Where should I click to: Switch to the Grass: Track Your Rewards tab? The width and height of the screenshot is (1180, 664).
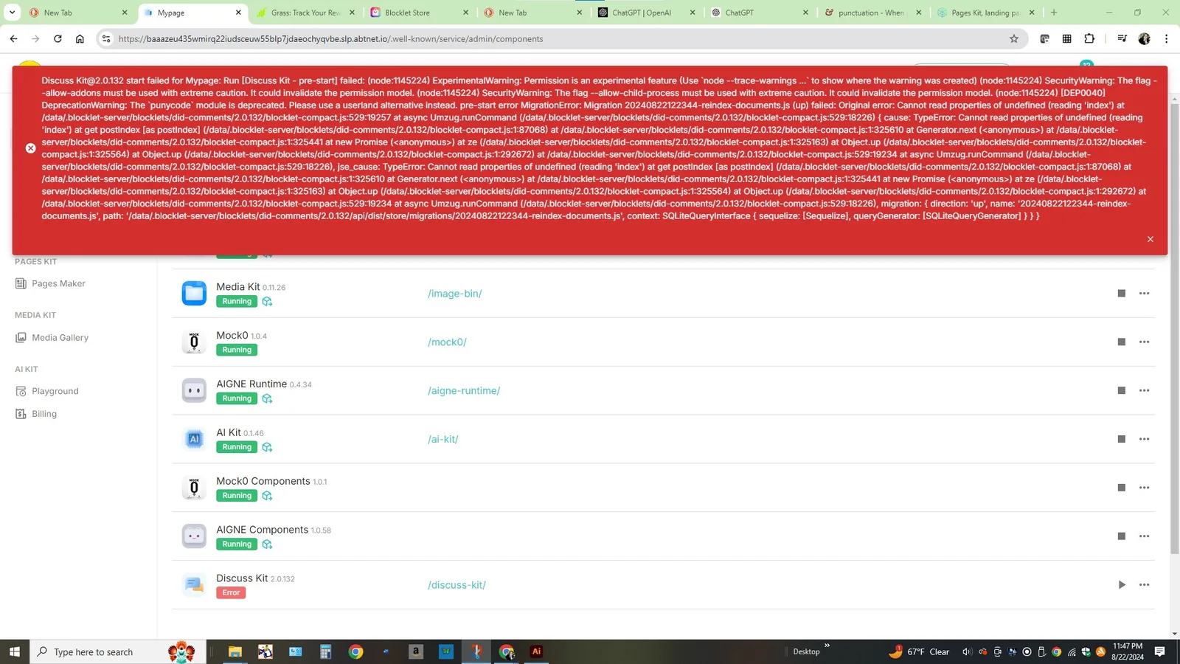306,13
